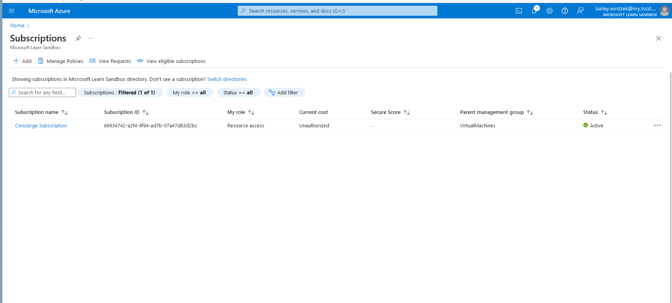
Task: Open the My role == all filter
Action: pyautogui.click(x=190, y=92)
